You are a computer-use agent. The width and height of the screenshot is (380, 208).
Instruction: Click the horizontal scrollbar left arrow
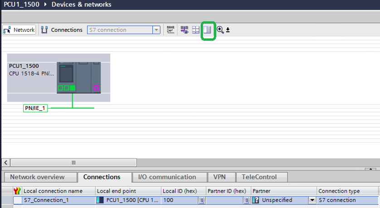pyautogui.click(x=6, y=163)
